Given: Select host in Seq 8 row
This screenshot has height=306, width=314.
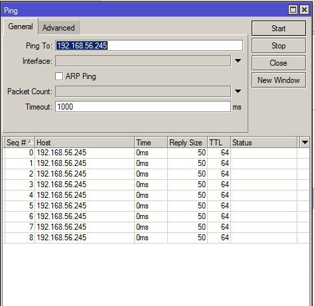Looking at the screenshot, I should point(62,238).
